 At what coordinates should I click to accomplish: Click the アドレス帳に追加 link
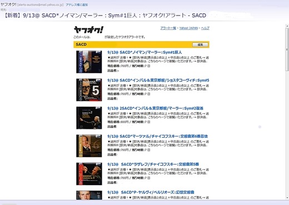pyautogui.click(x=77, y=5)
